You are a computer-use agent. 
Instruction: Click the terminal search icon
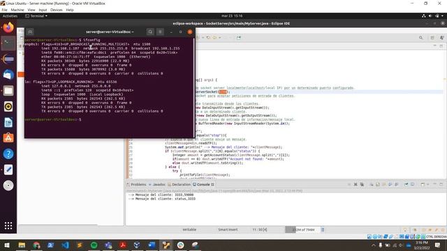click(150, 32)
